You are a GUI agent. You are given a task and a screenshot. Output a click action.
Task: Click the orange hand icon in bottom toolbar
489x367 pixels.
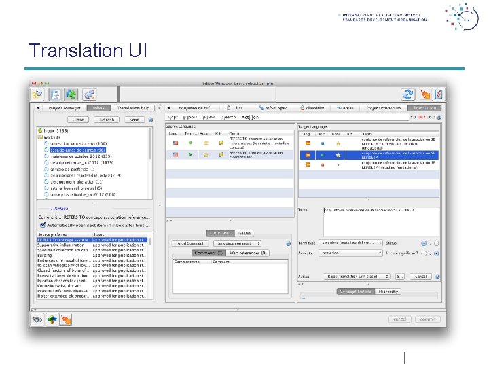point(66,319)
